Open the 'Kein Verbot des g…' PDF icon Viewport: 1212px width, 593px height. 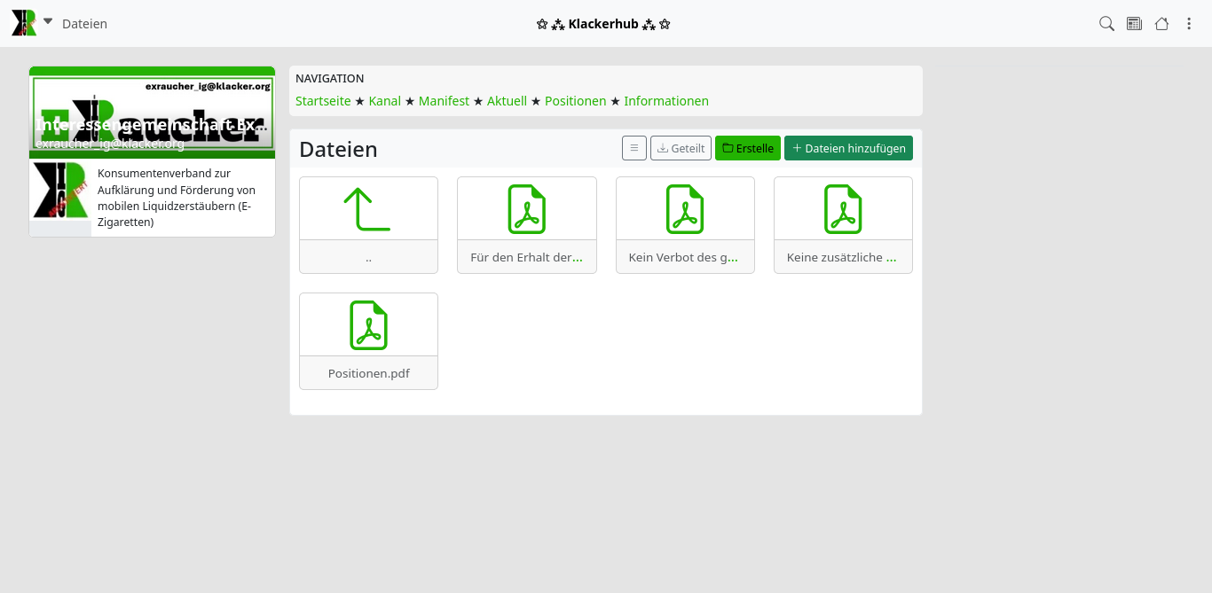(x=684, y=209)
